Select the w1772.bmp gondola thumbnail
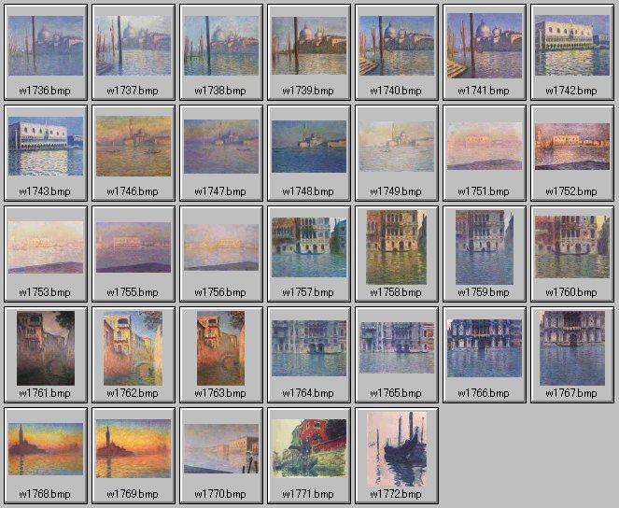 [397, 448]
